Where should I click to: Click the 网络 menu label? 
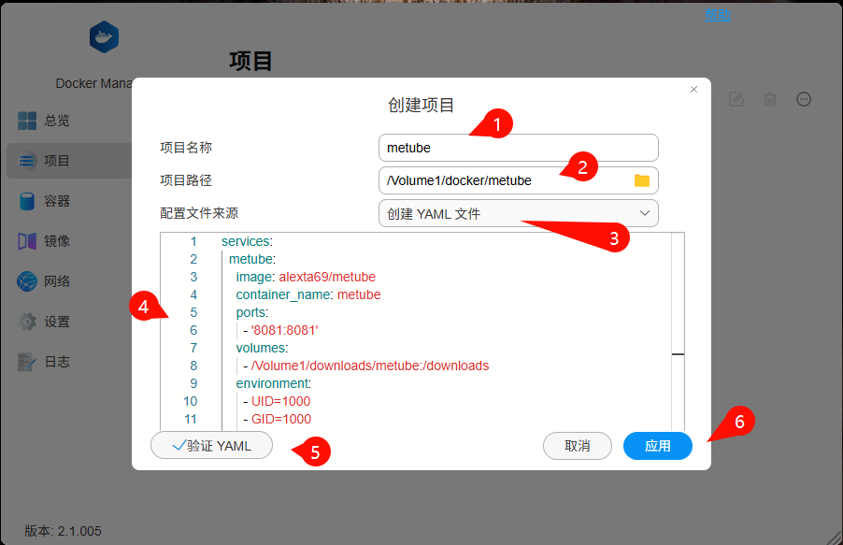pos(57,281)
